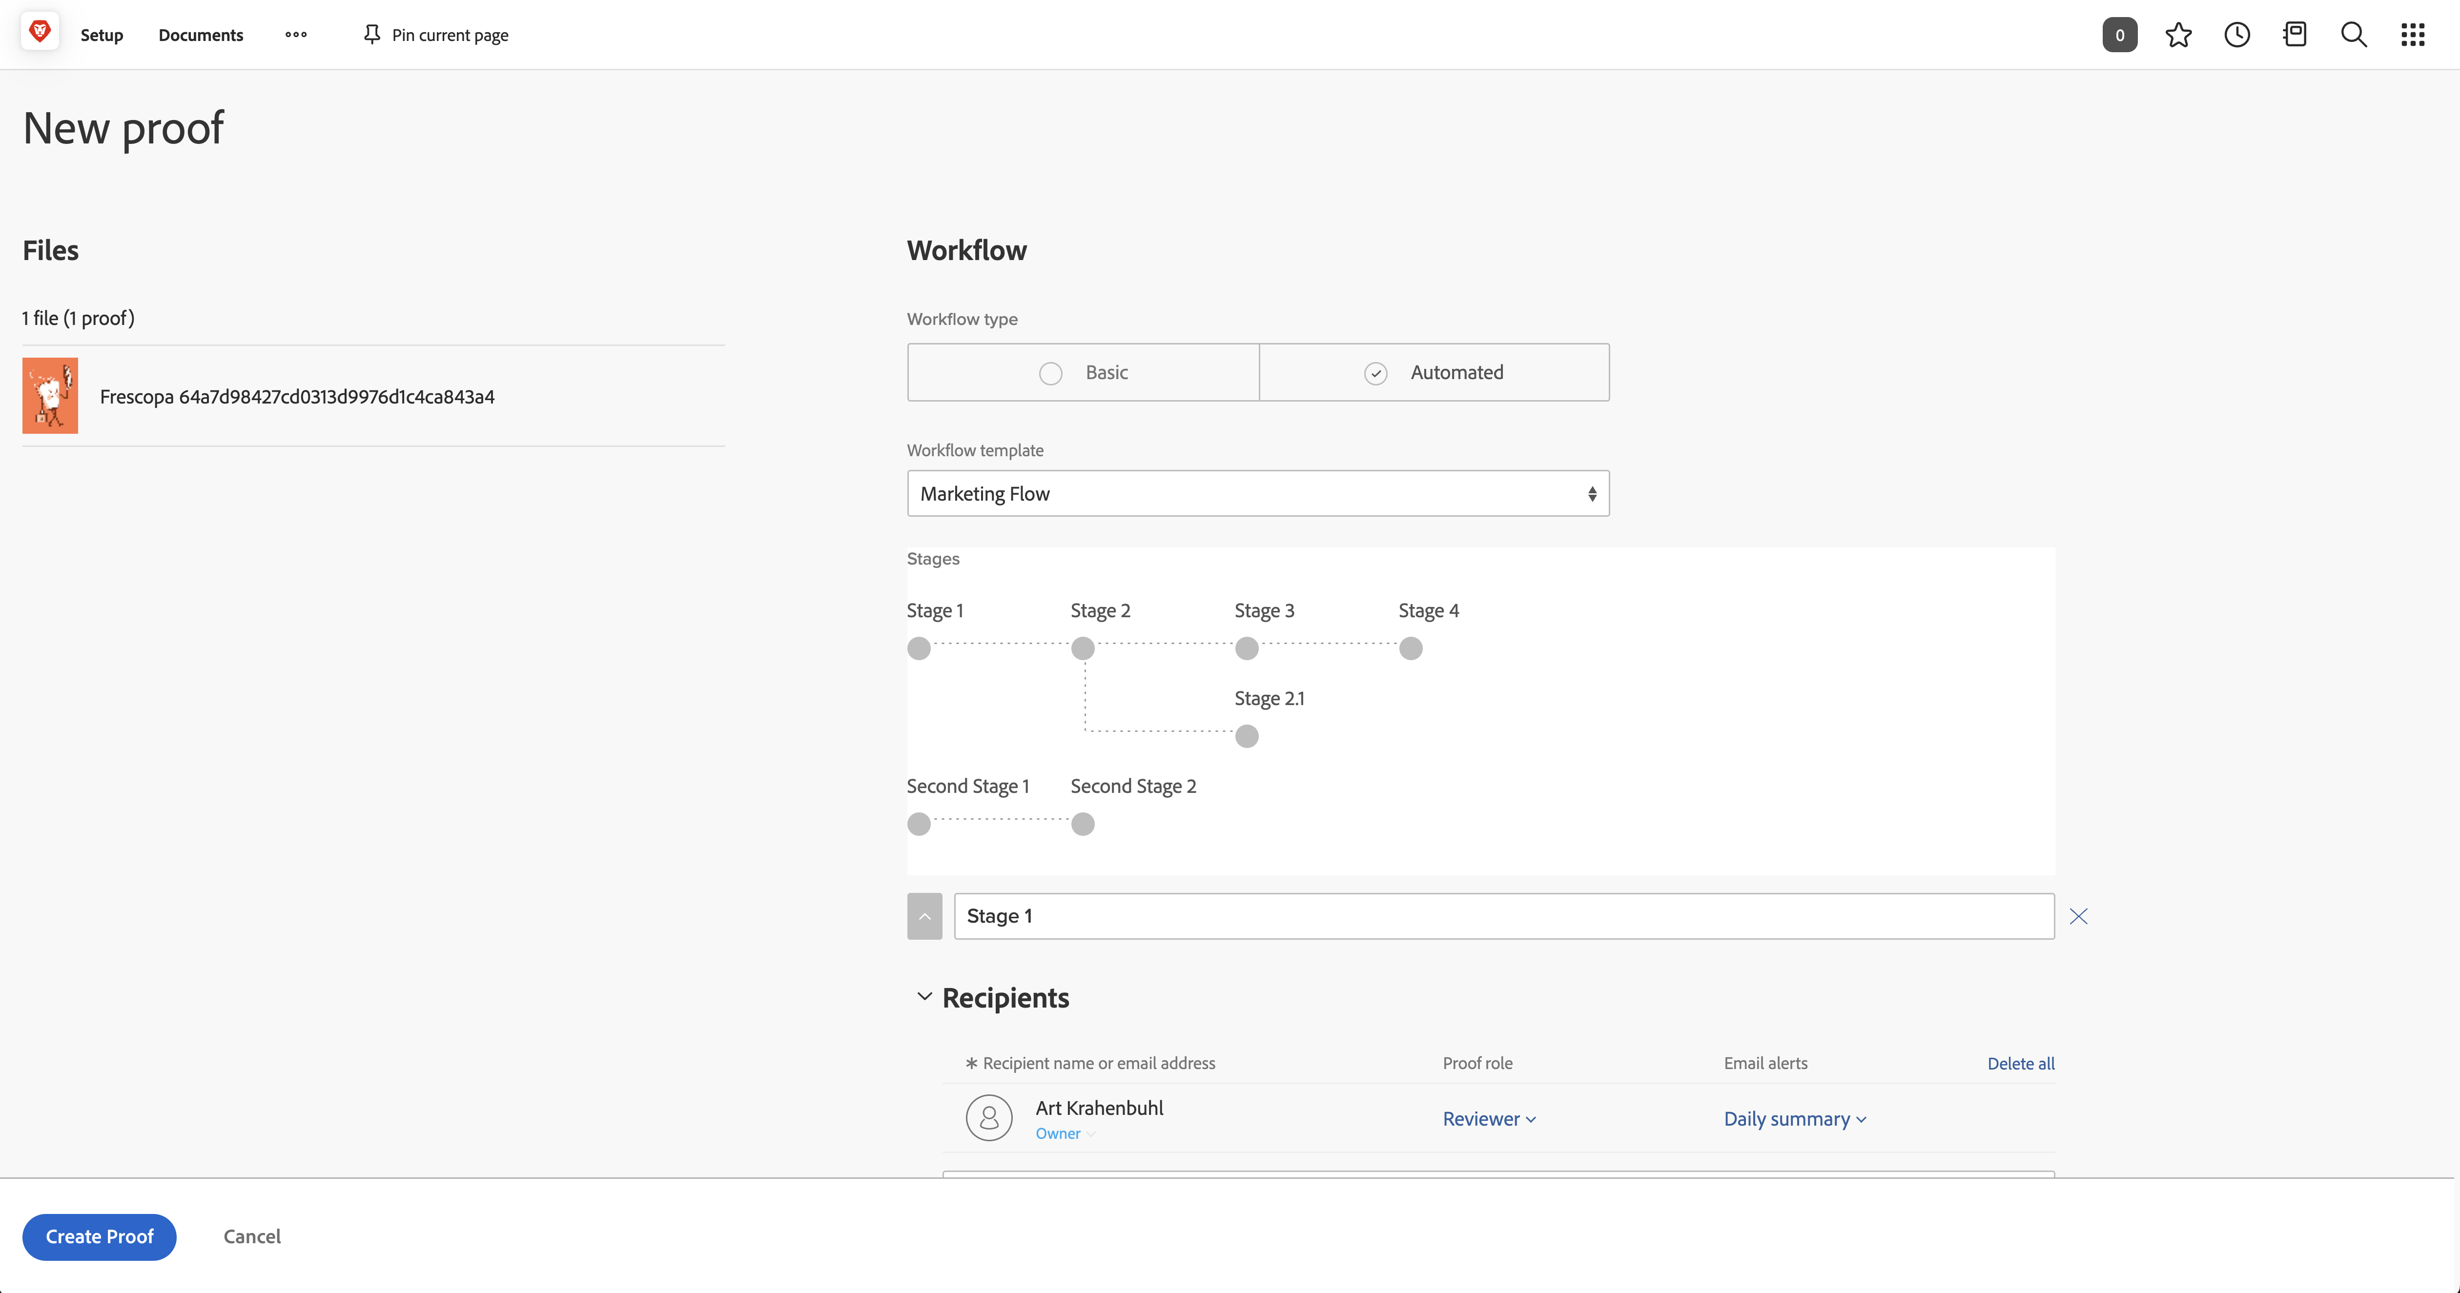Click the Delete all link
Screen dimensions: 2460x1293
click(2021, 1063)
